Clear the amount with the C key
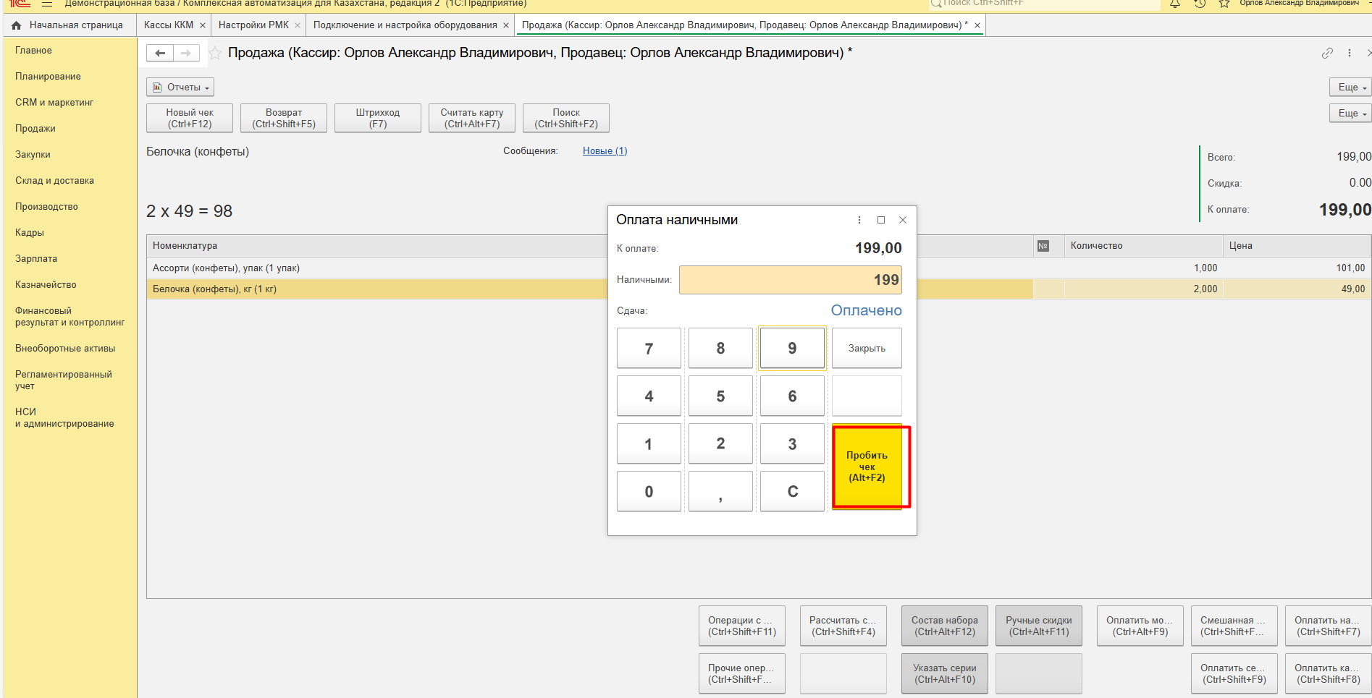Screen dimensions: 1372x698 coord(792,492)
